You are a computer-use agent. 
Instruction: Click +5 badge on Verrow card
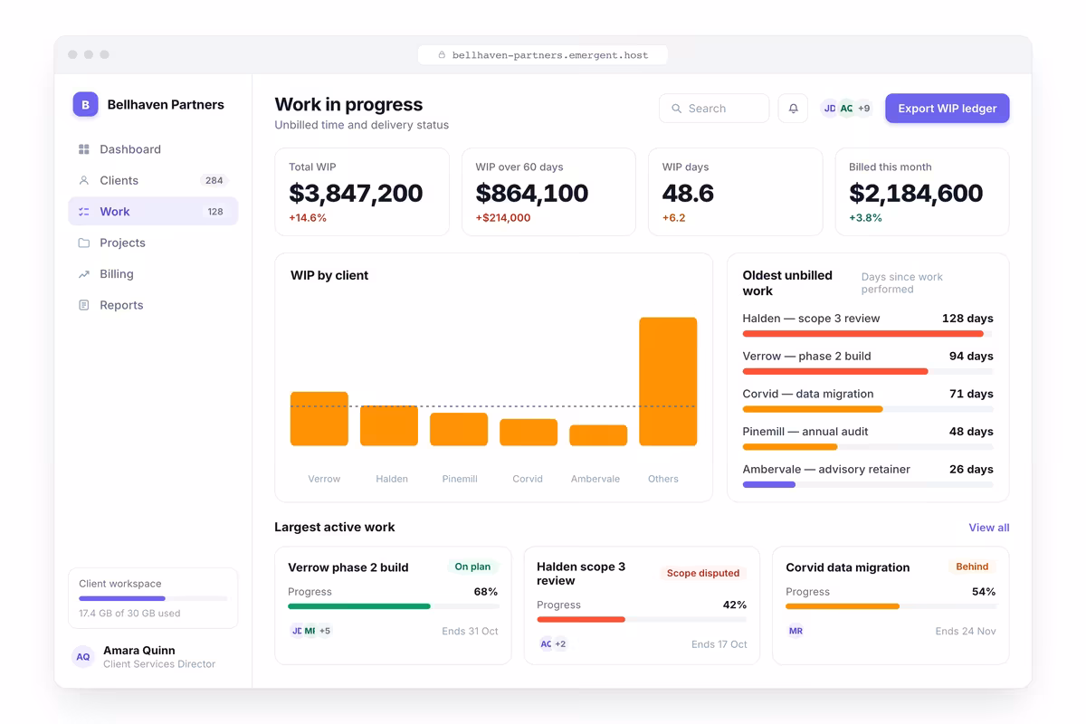click(x=324, y=631)
